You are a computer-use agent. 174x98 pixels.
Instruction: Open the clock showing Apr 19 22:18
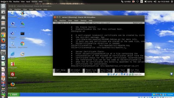[164, 2]
